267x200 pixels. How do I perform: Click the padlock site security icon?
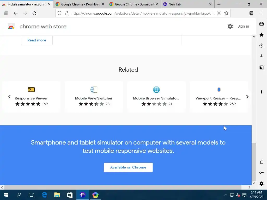(67, 13)
